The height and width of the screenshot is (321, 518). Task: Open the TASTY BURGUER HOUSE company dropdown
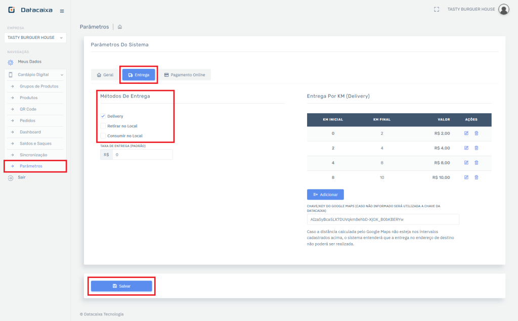pos(34,38)
